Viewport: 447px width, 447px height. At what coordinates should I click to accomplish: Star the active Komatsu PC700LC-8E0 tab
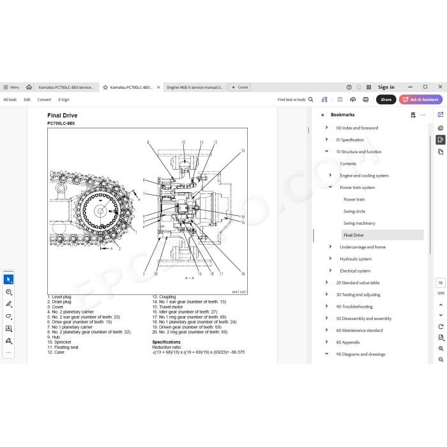(105, 87)
